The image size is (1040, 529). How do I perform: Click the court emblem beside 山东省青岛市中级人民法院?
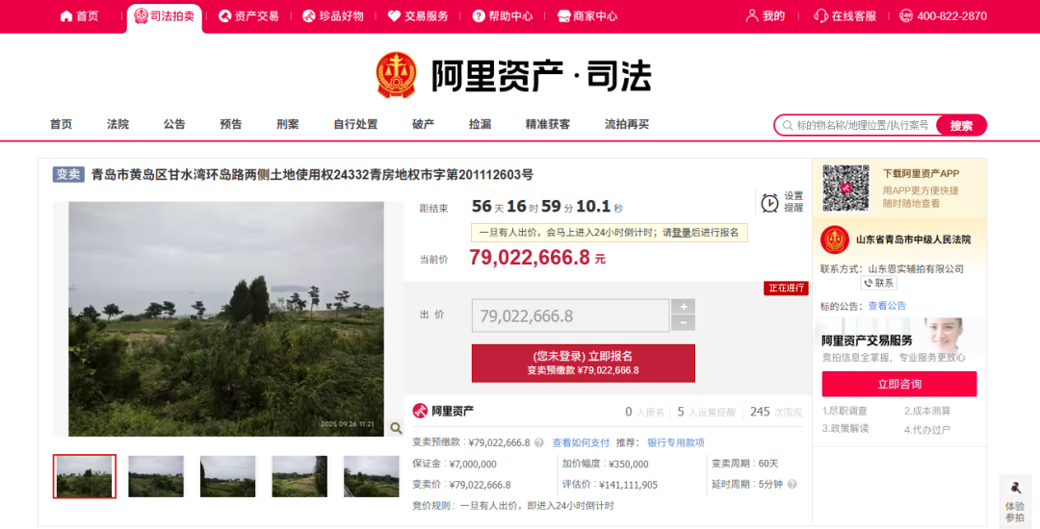point(834,239)
